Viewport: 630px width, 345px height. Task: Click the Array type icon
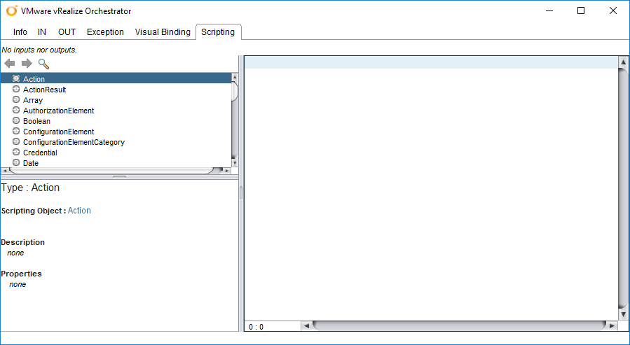click(16, 100)
